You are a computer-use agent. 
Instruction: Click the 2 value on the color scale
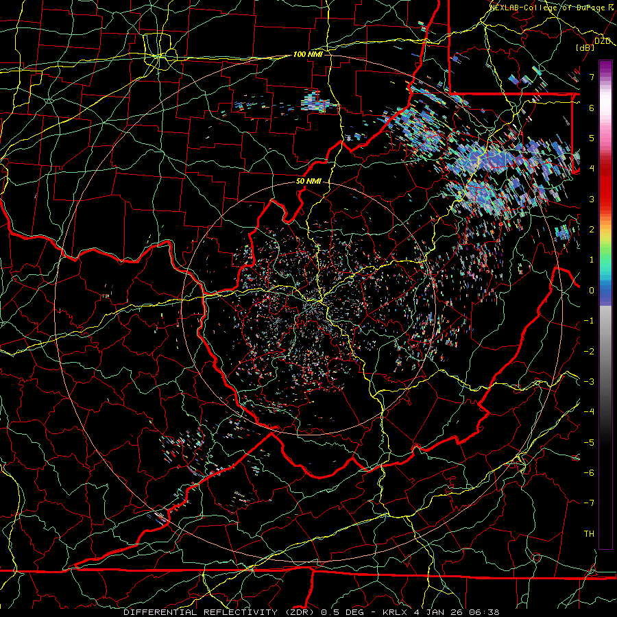(x=592, y=230)
